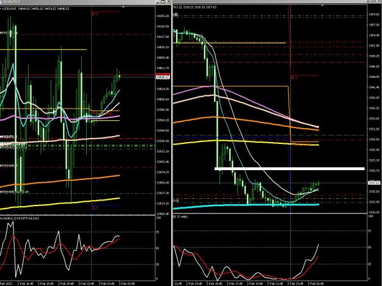Click the 50 level on the right chart's oscillator scale

pos(369,248)
